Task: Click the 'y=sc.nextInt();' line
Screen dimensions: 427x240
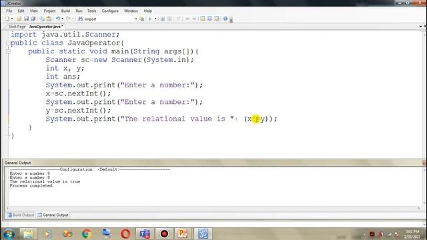Action: click(x=78, y=111)
